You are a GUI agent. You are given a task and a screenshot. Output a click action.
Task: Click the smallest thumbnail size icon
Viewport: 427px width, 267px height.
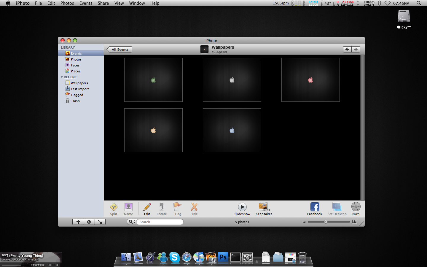pyautogui.click(x=304, y=222)
